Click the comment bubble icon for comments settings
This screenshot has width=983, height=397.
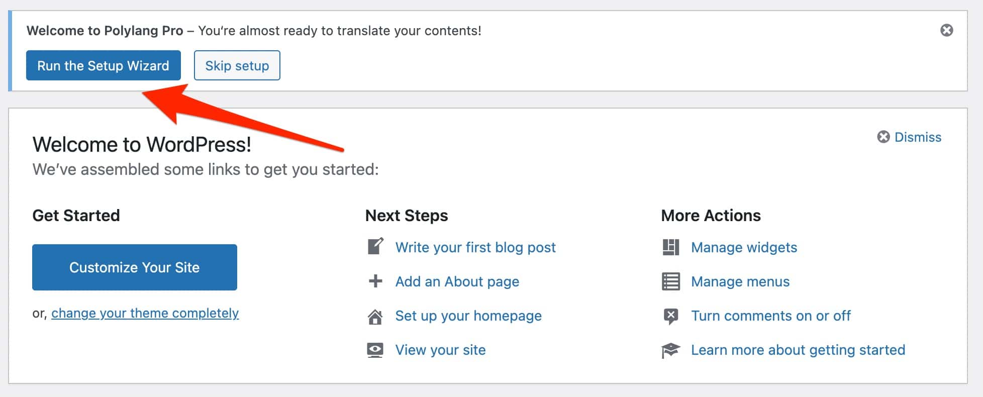[670, 316]
